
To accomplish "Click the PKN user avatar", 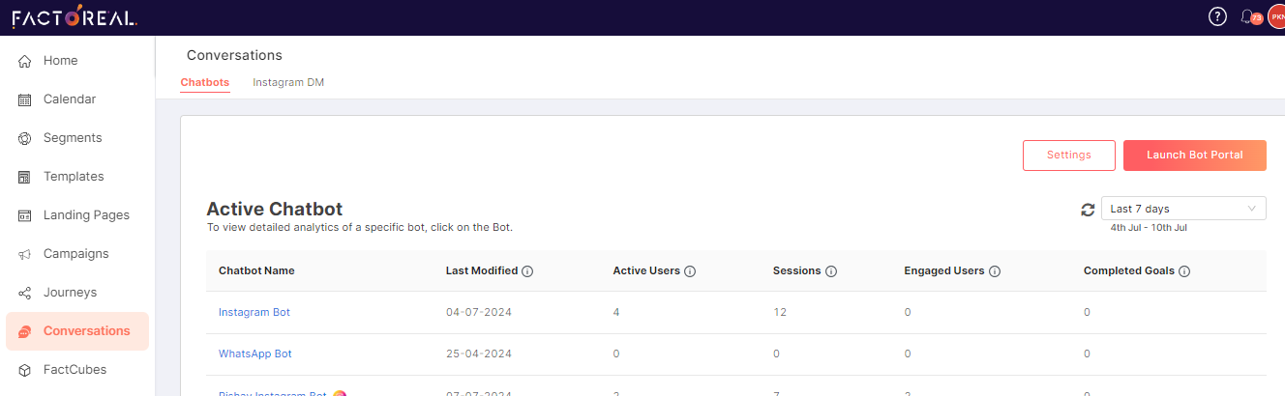I will [1276, 17].
